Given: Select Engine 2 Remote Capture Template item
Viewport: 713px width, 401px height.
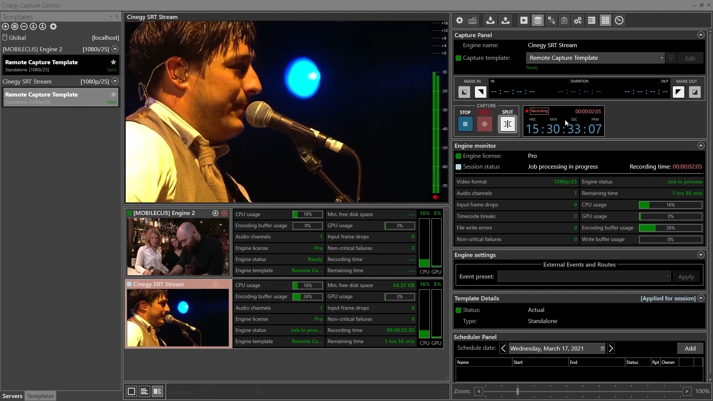Looking at the screenshot, I should click(x=61, y=65).
